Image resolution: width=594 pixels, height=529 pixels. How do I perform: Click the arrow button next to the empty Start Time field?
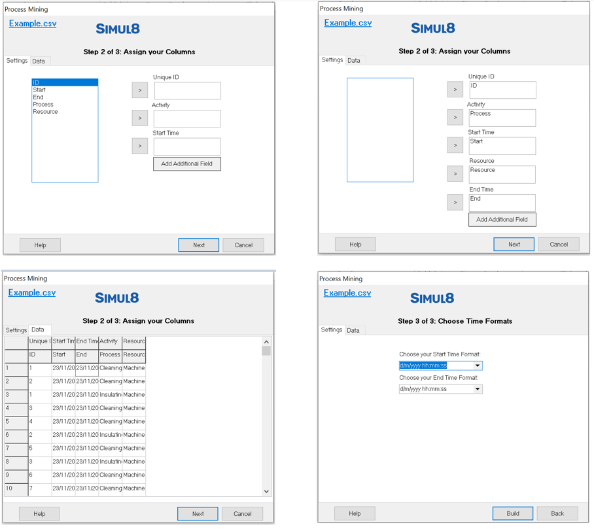(x=139, y=146)
